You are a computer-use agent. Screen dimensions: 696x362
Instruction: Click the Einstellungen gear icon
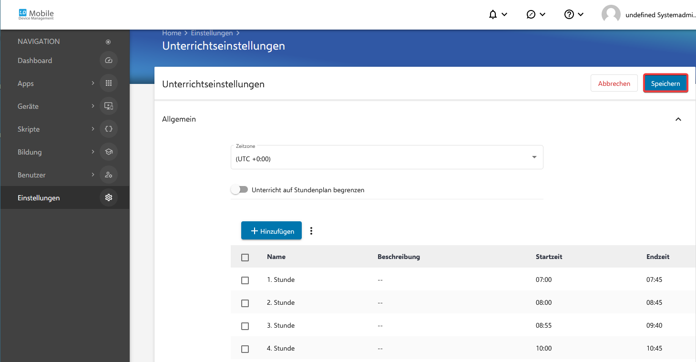point(109,198)
